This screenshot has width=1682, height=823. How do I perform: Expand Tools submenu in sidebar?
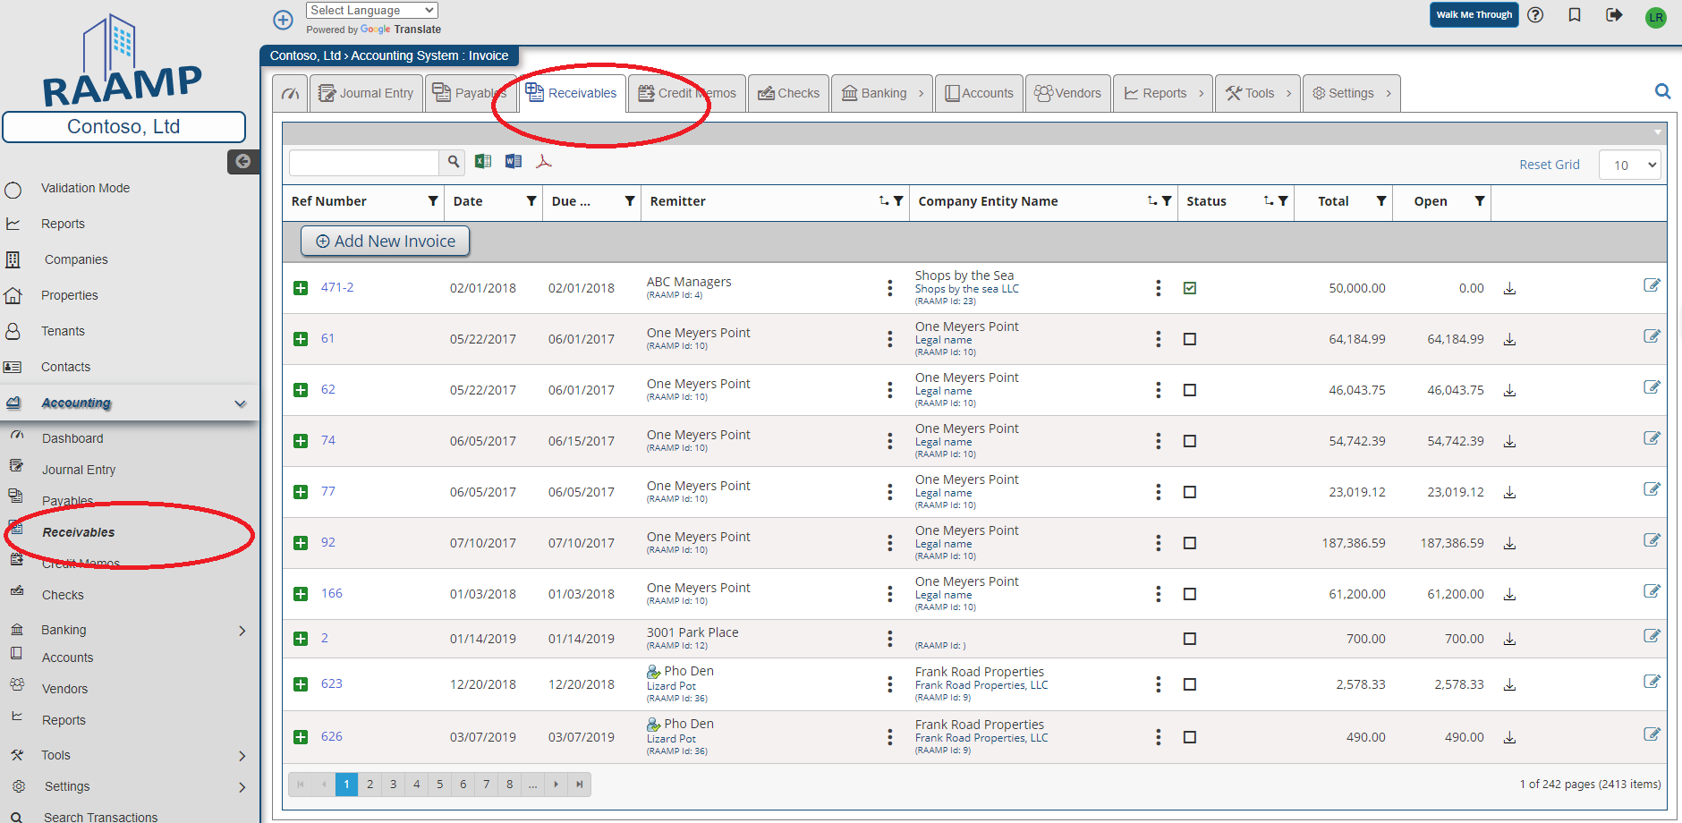(x=242, y=756)
